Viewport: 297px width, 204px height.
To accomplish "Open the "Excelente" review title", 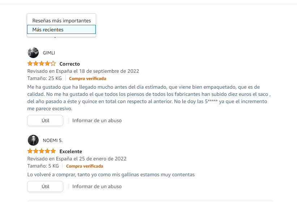I will point(71,151).
